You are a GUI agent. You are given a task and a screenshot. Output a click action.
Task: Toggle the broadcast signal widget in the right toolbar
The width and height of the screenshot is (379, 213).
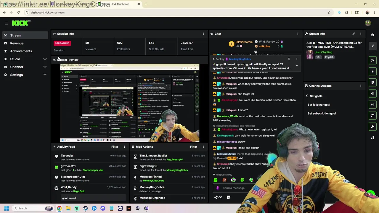[372, 104]
